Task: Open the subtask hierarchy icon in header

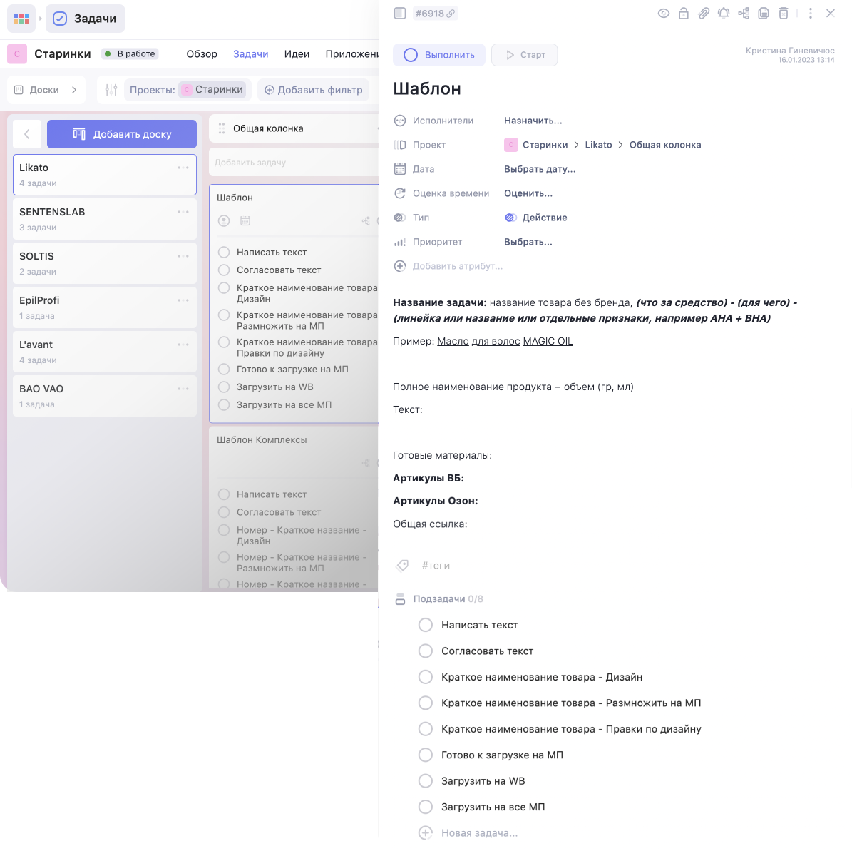Action: [x=744, y=14]
